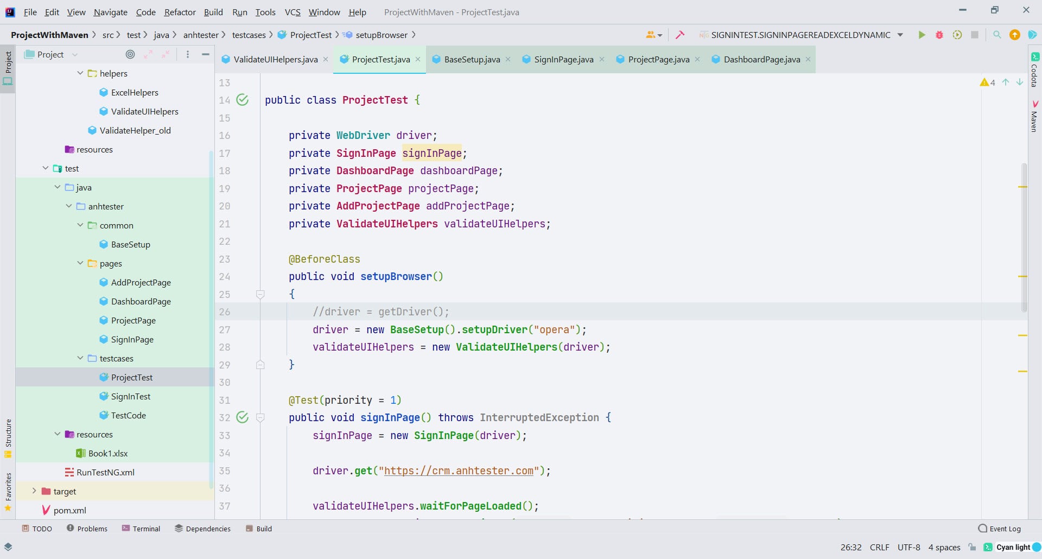Select opened file with the target icon
The width and height of the screenshot is (1042, 559).
(130, 54)
